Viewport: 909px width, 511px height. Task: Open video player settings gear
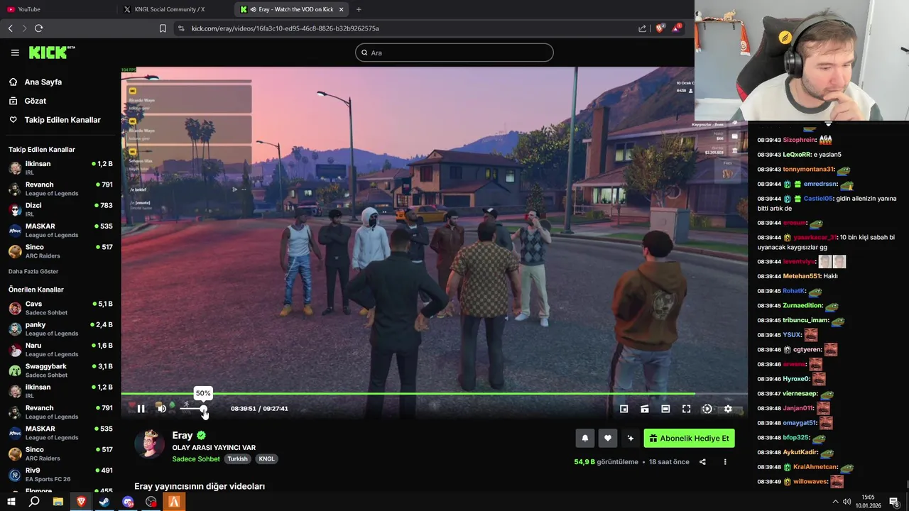click(728, 409)
